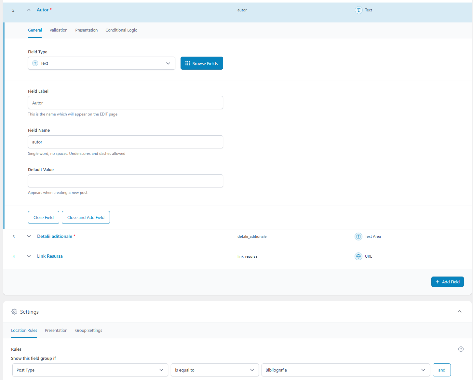
Task: Click the help question mark icon beside Rules
Action: tap(461, 349)
